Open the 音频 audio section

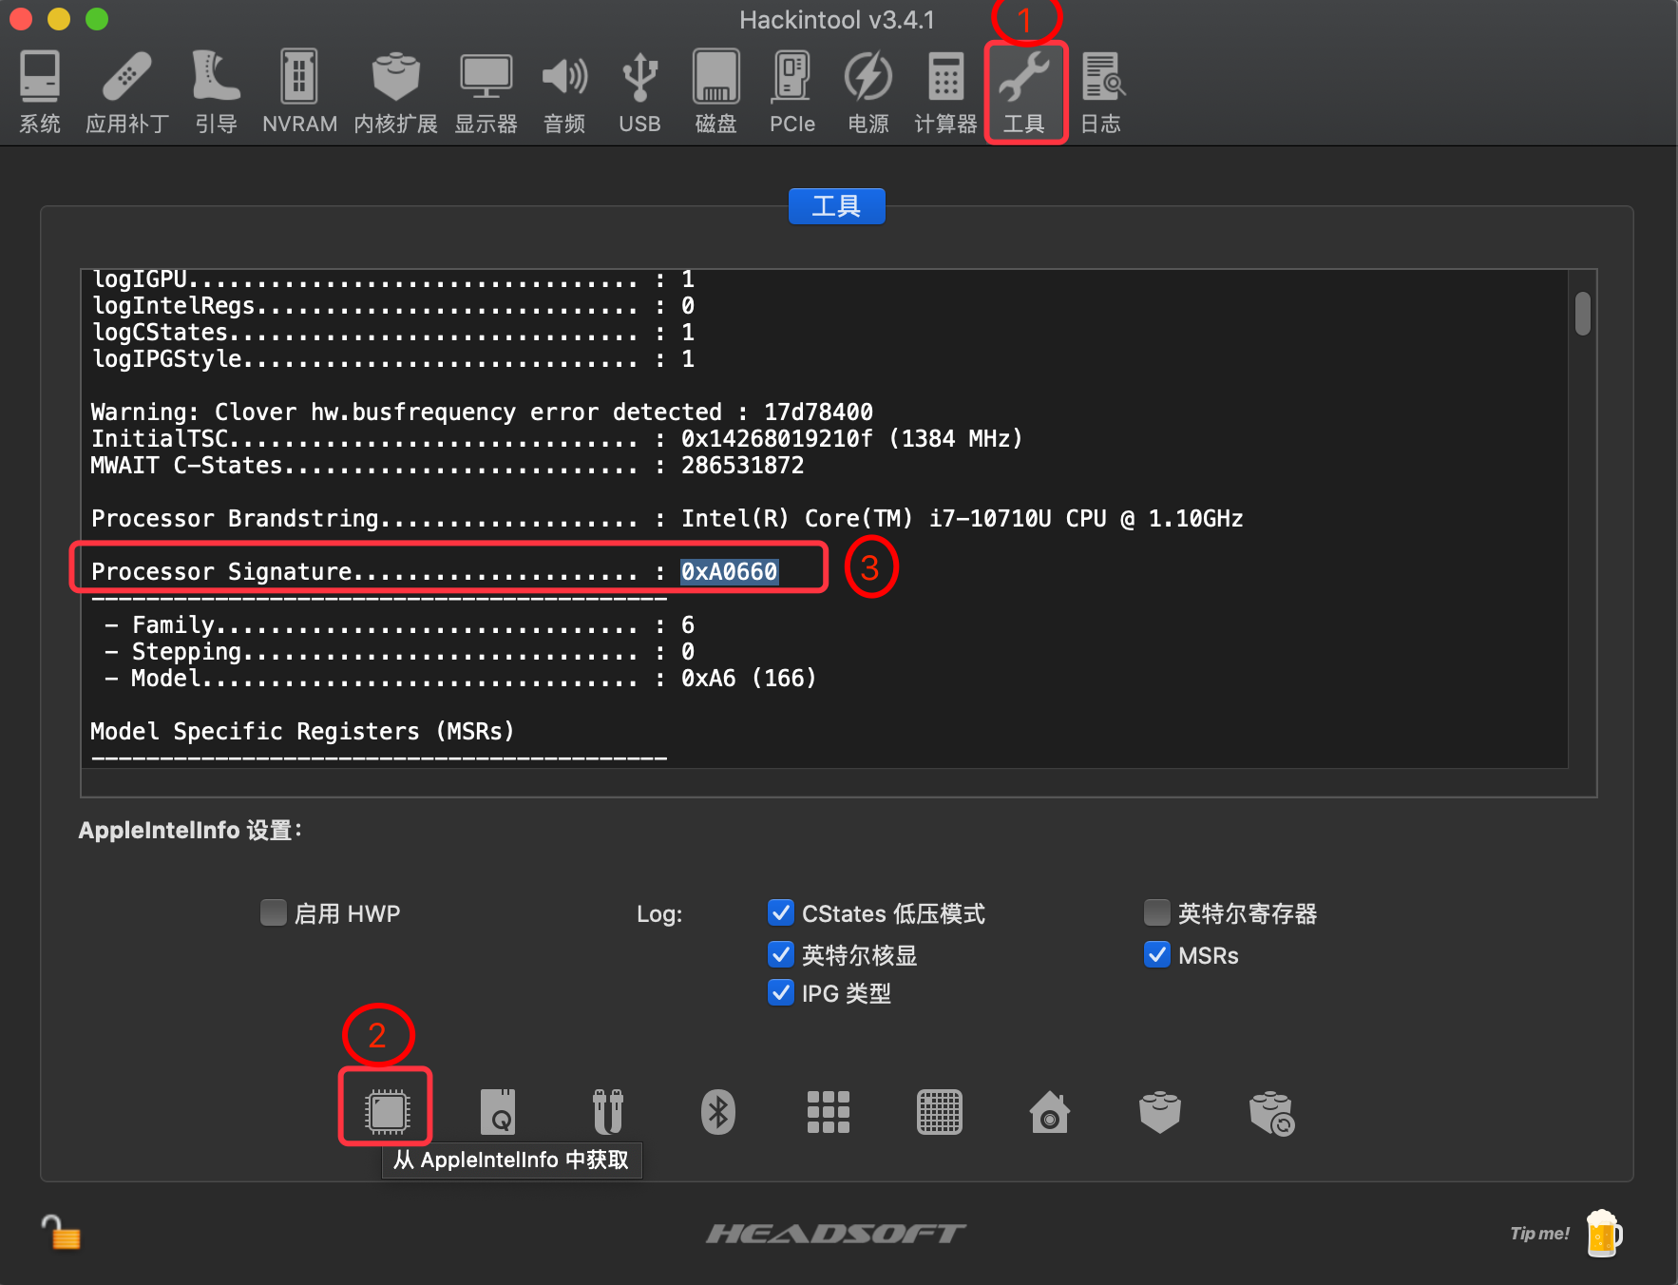click(564, 92)
